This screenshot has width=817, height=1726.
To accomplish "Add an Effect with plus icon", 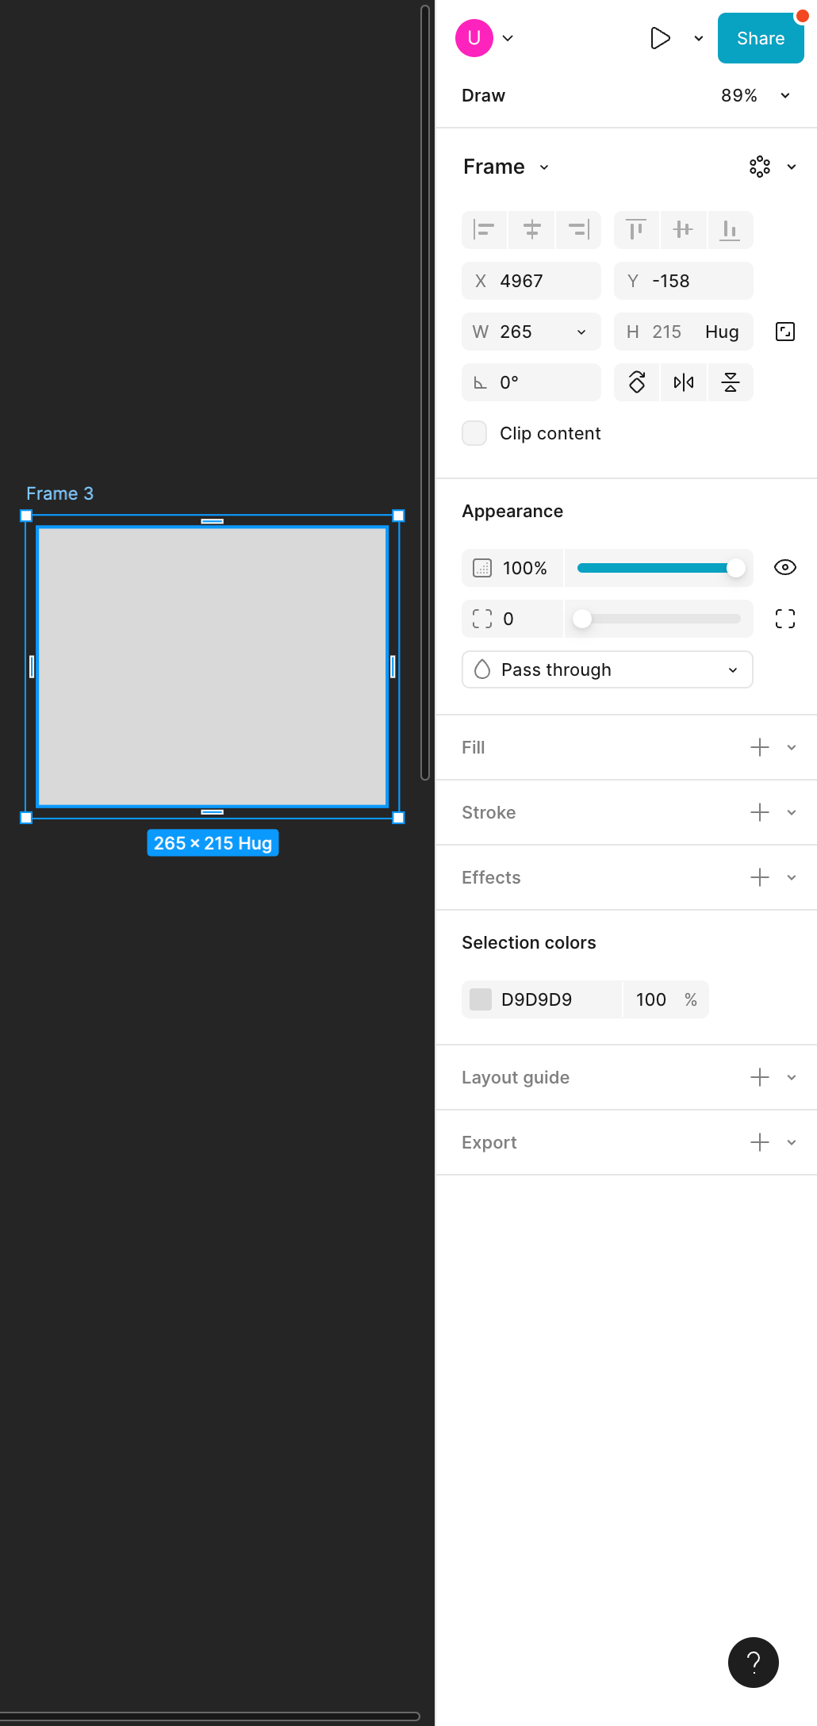I will click(760, 877).
